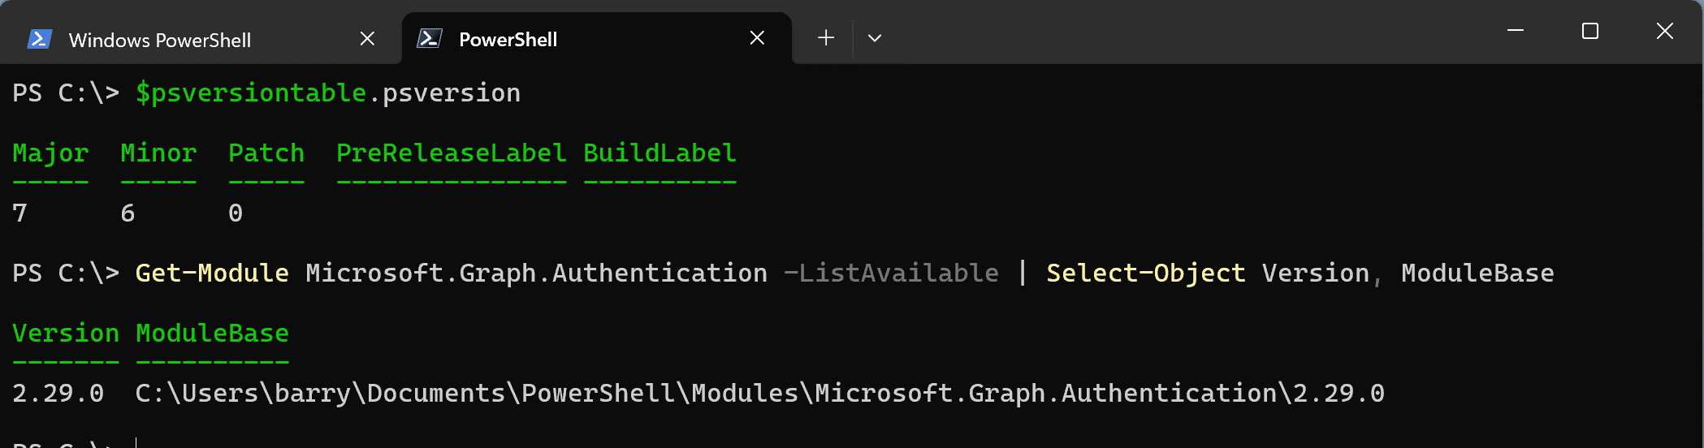
Task: Close the active PowerShell tab
Action: [x=757, y=38]
